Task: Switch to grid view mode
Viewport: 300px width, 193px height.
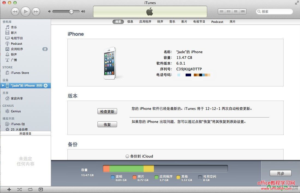Action: (x=236, y=11)
